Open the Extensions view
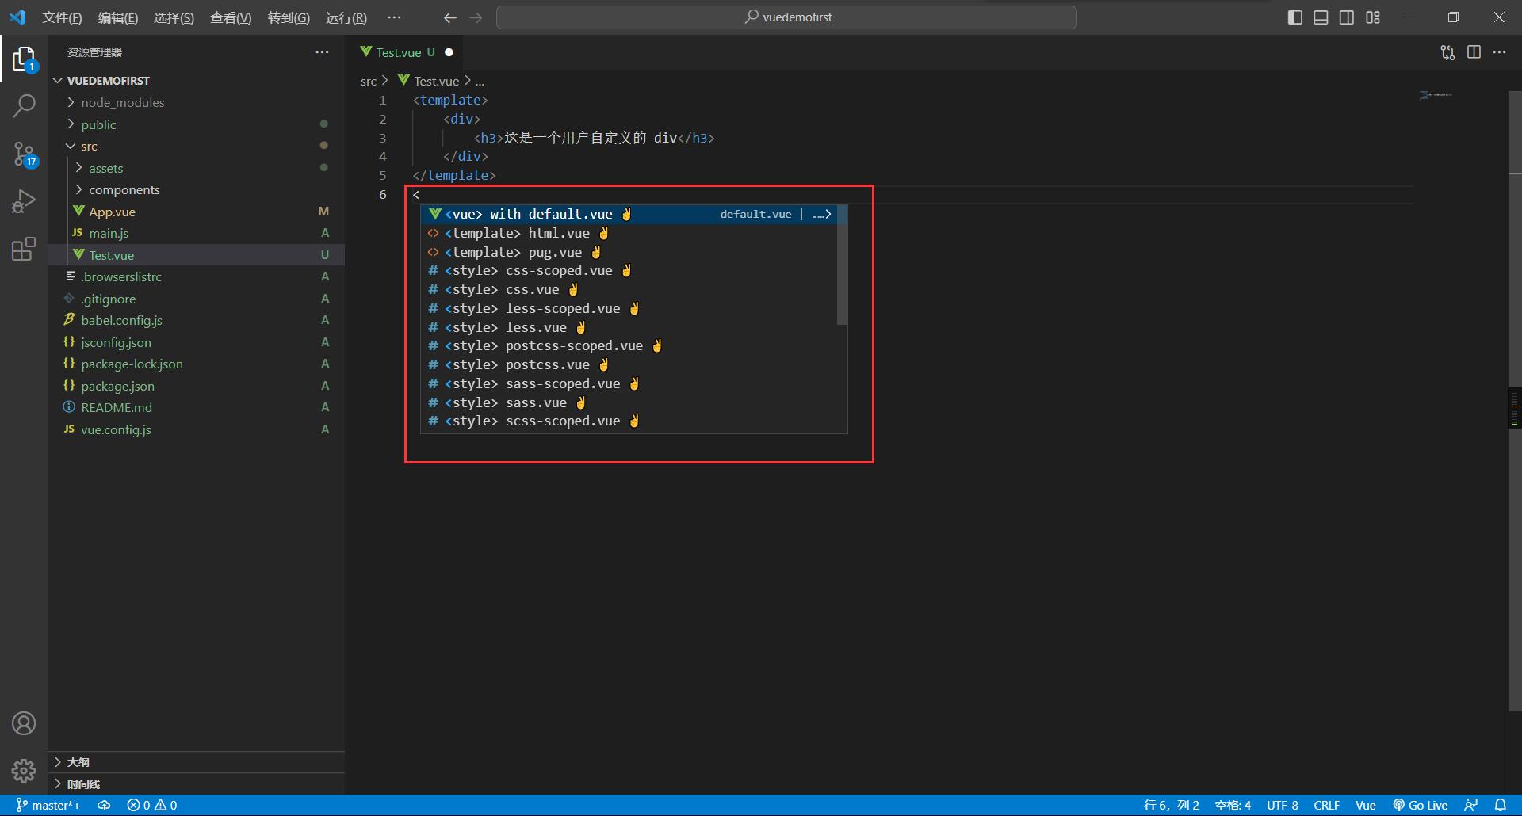The height and width of the screenshot is (816, 1522). 24,249
